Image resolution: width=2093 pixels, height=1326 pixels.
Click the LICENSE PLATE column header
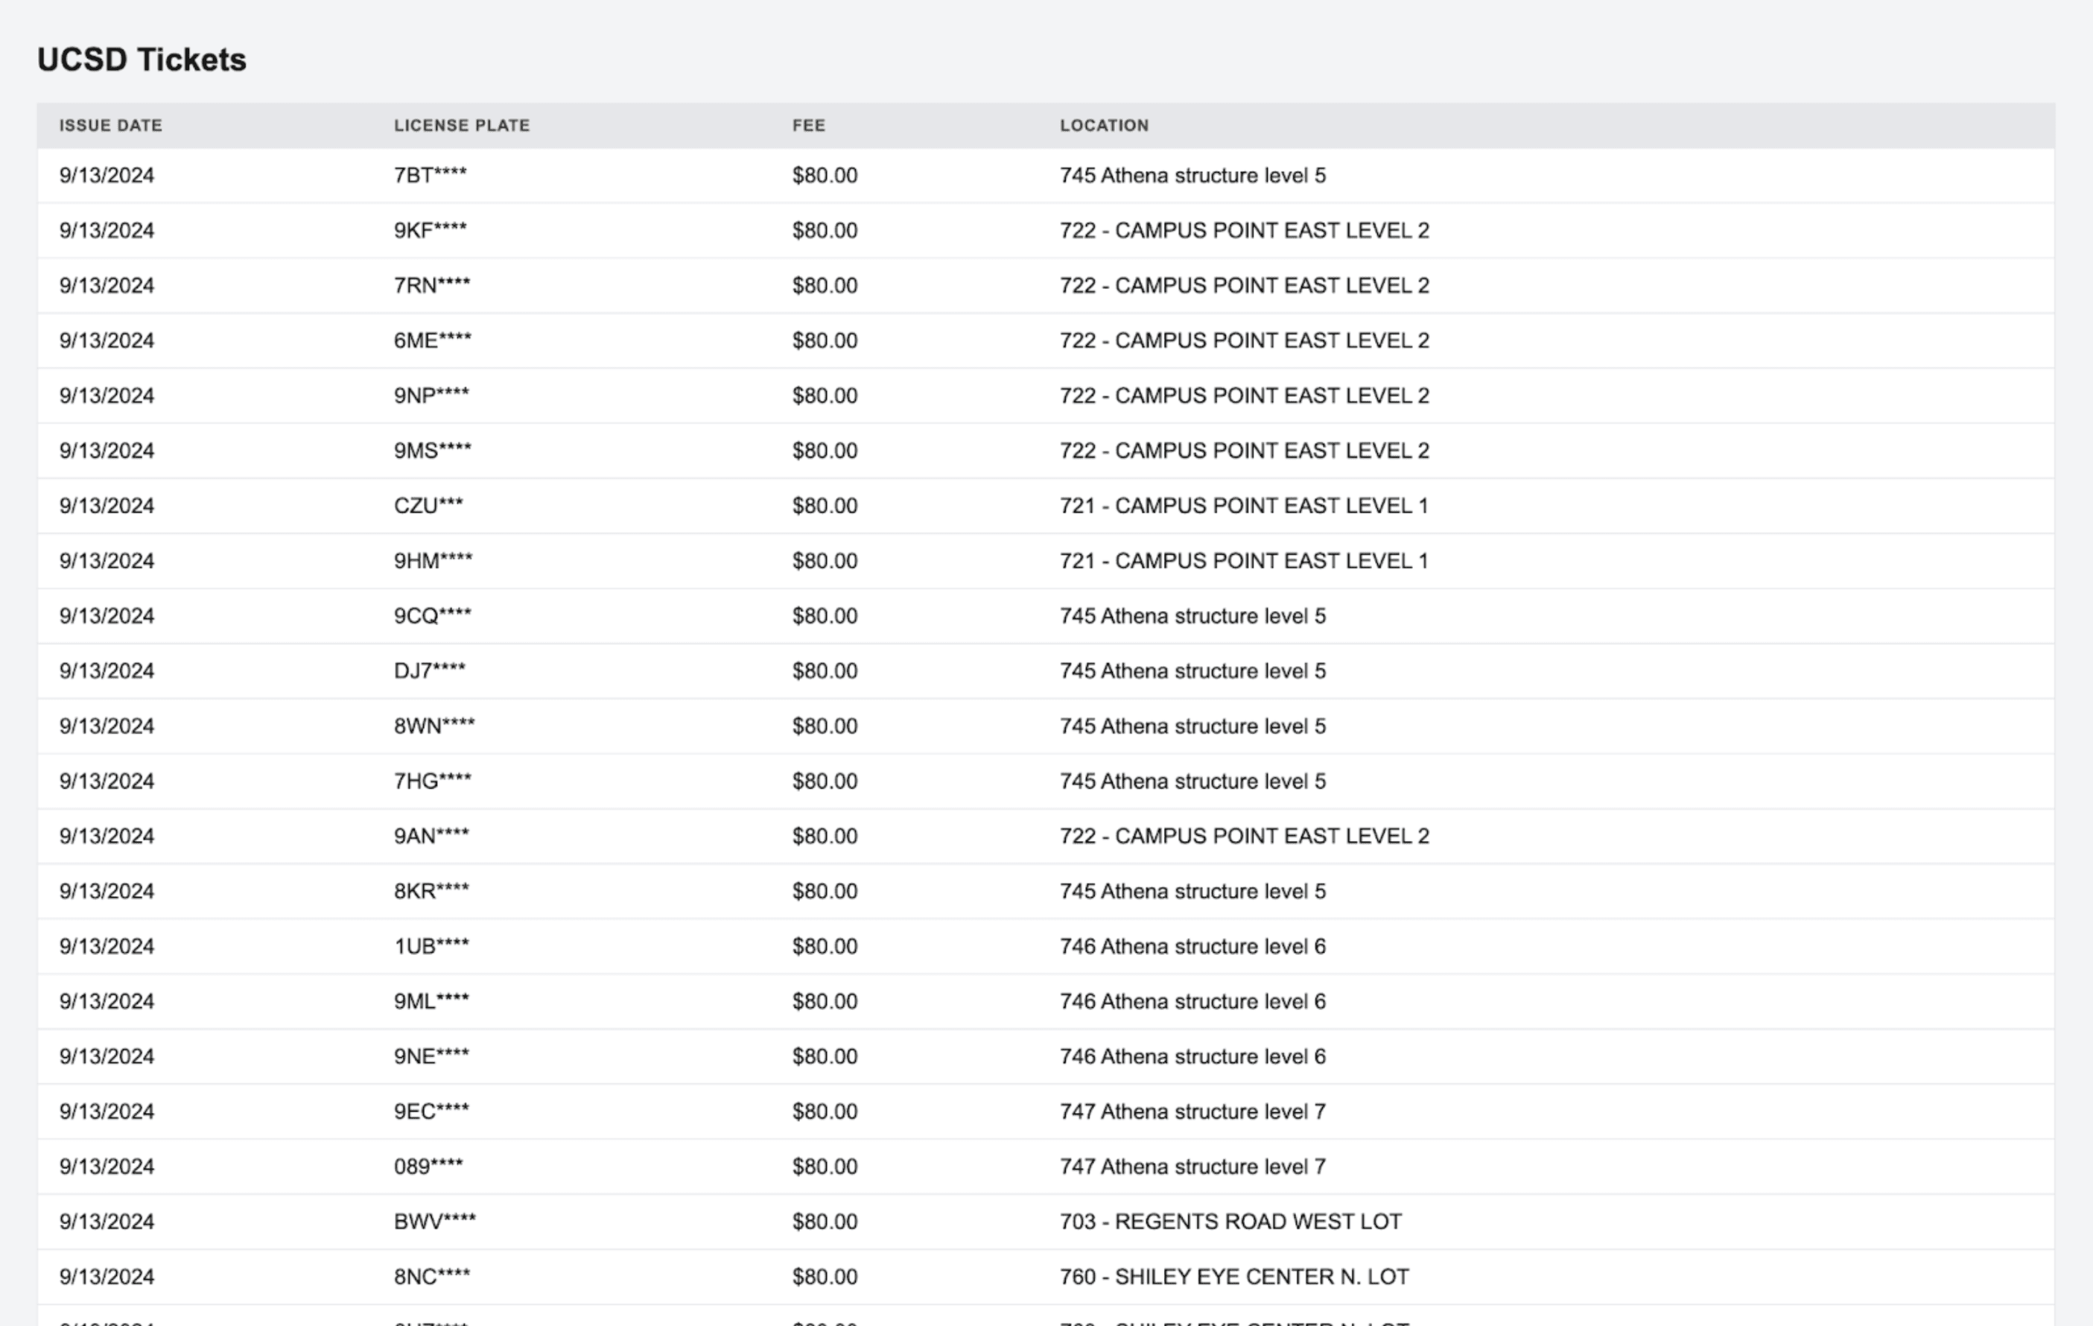tap(462, 125)
